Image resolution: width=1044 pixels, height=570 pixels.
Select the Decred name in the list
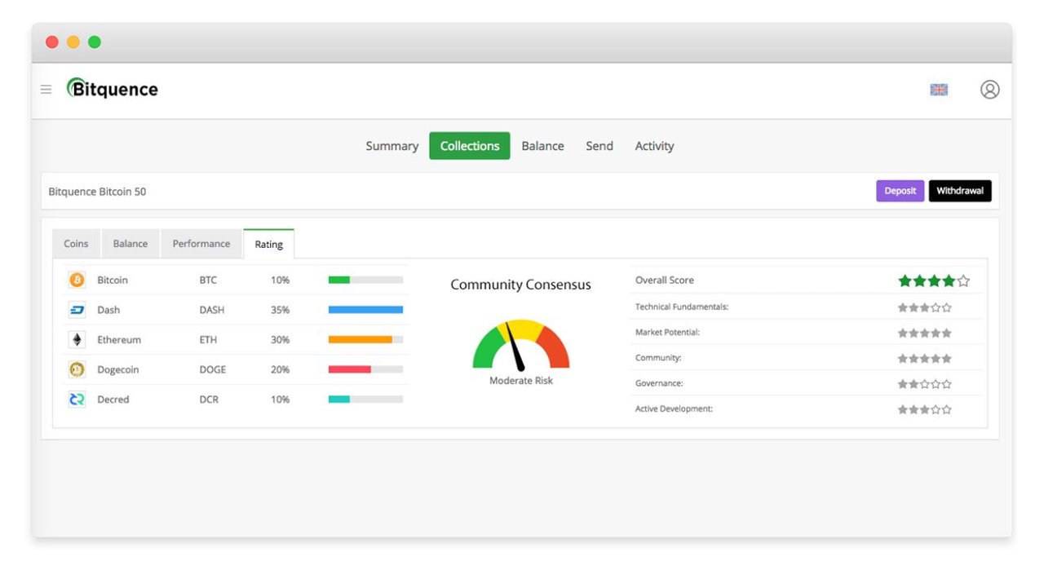[113, 400]
